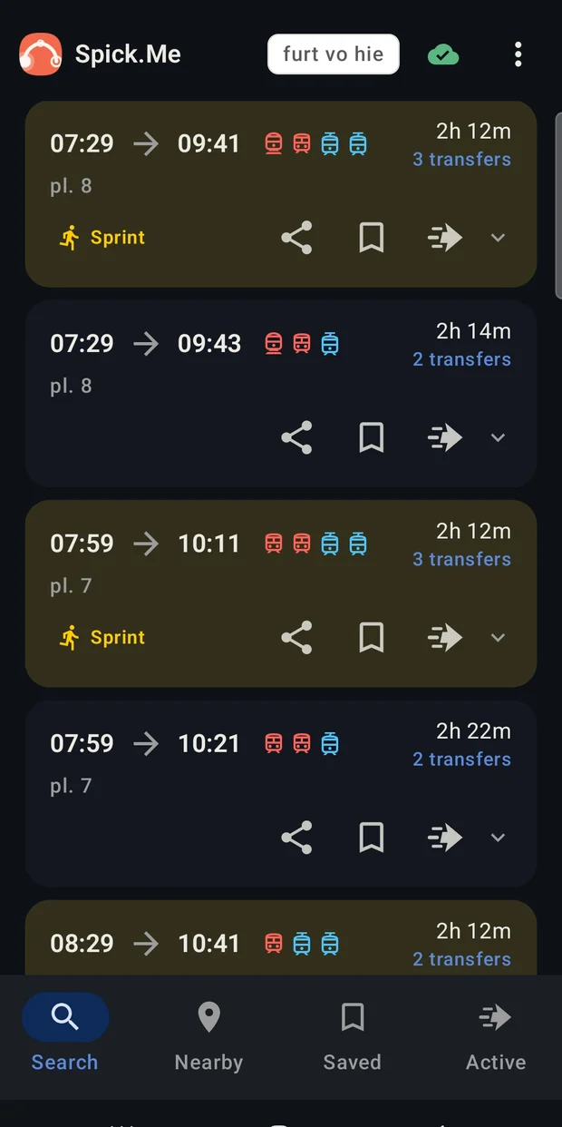The image size is (562, 1127).
Task: Select the 08:29 to 10:41 connection card
Action: [281, 938]
